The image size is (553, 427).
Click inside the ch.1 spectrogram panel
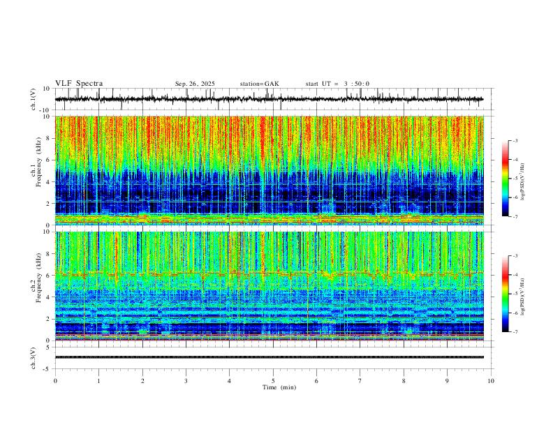pos(270,170)
